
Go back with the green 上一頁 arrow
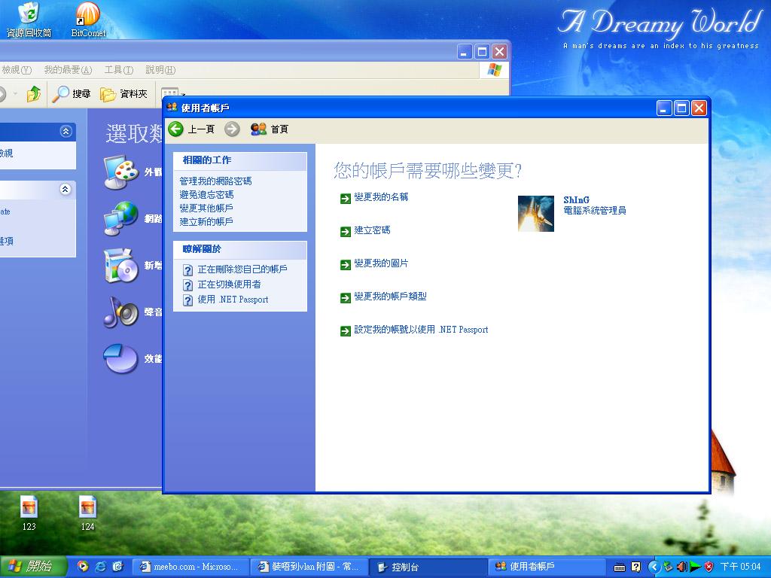pos(191,129)
